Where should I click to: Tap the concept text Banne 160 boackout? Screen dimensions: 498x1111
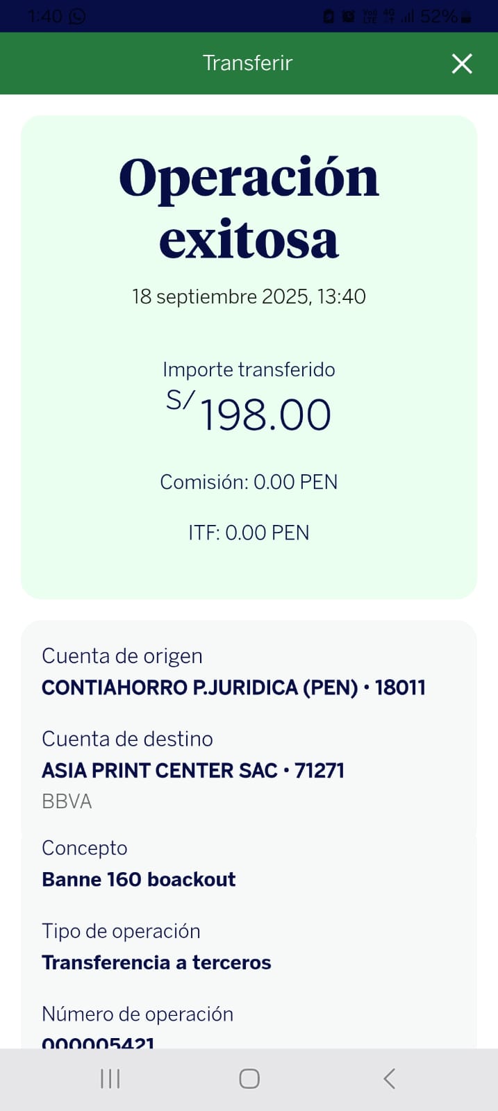139,879
